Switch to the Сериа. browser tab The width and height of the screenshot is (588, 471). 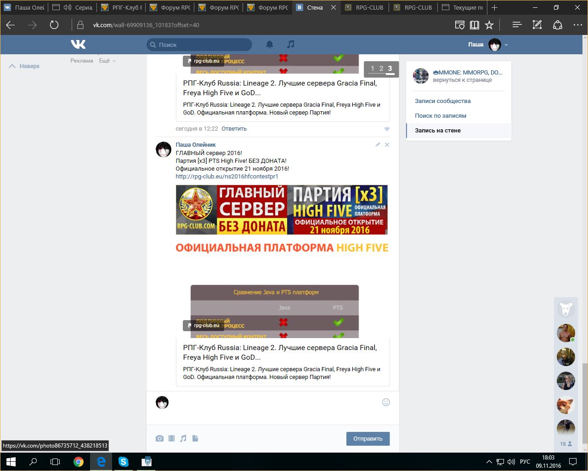pyautogui.click(x=73, y=7)
